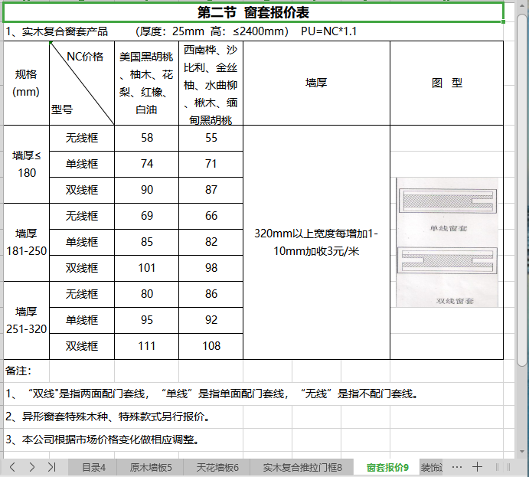Click the cell listing 美国黑胡桃 wood types
This screenshot has width=529, height=477.
[147, 83]
